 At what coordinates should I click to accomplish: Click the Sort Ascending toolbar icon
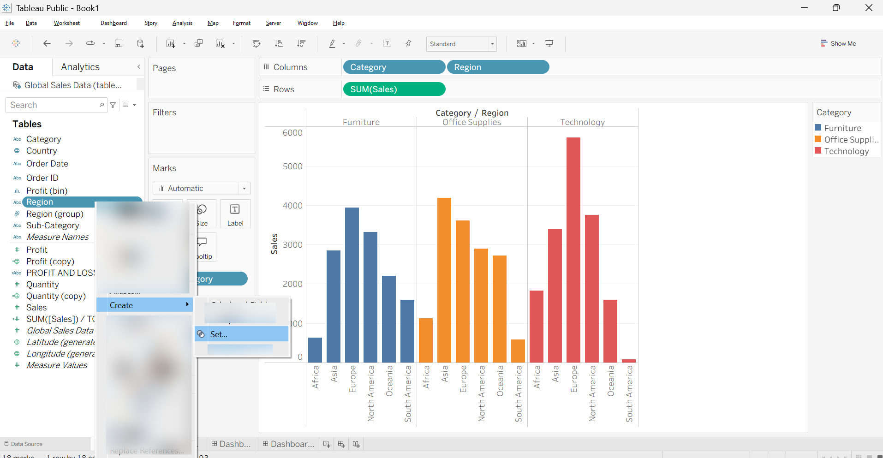(x=279, y=43)
